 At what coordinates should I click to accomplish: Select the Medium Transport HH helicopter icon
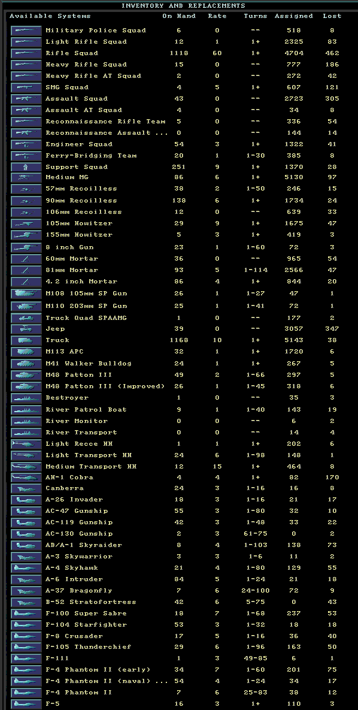tap(26, 466)
